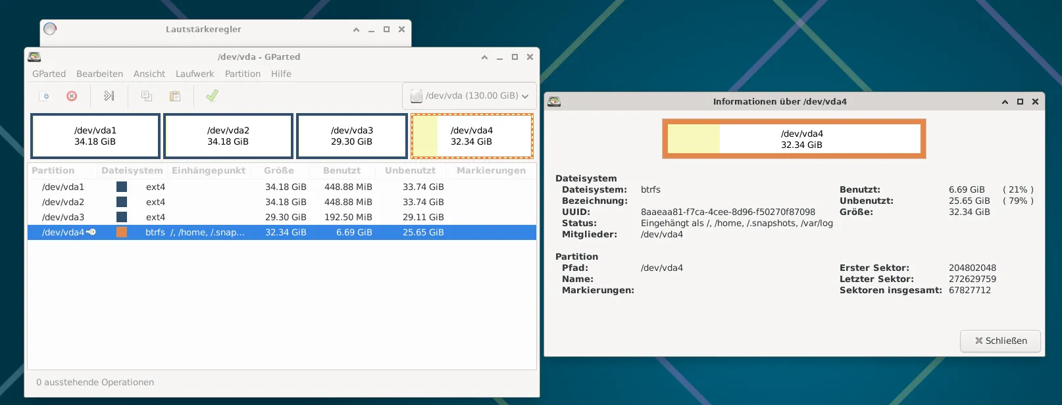The height and width of the screenshot is (405, 1062).
Task: Select /dev/vda2 row in partition list
Action: click(x=63, y=202)
